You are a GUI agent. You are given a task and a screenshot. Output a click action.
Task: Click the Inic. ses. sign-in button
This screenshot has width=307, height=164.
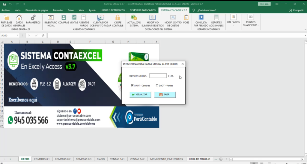pos(264,4)
